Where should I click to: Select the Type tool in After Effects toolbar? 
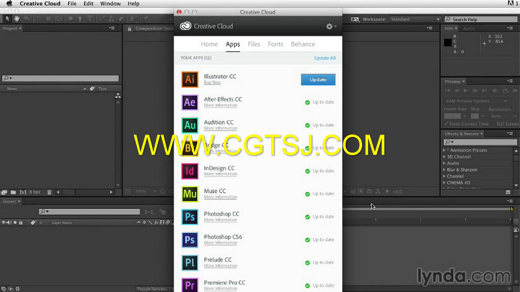point(90,19)
